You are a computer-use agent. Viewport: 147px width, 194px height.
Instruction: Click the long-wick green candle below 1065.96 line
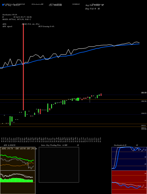click(90, 100)
